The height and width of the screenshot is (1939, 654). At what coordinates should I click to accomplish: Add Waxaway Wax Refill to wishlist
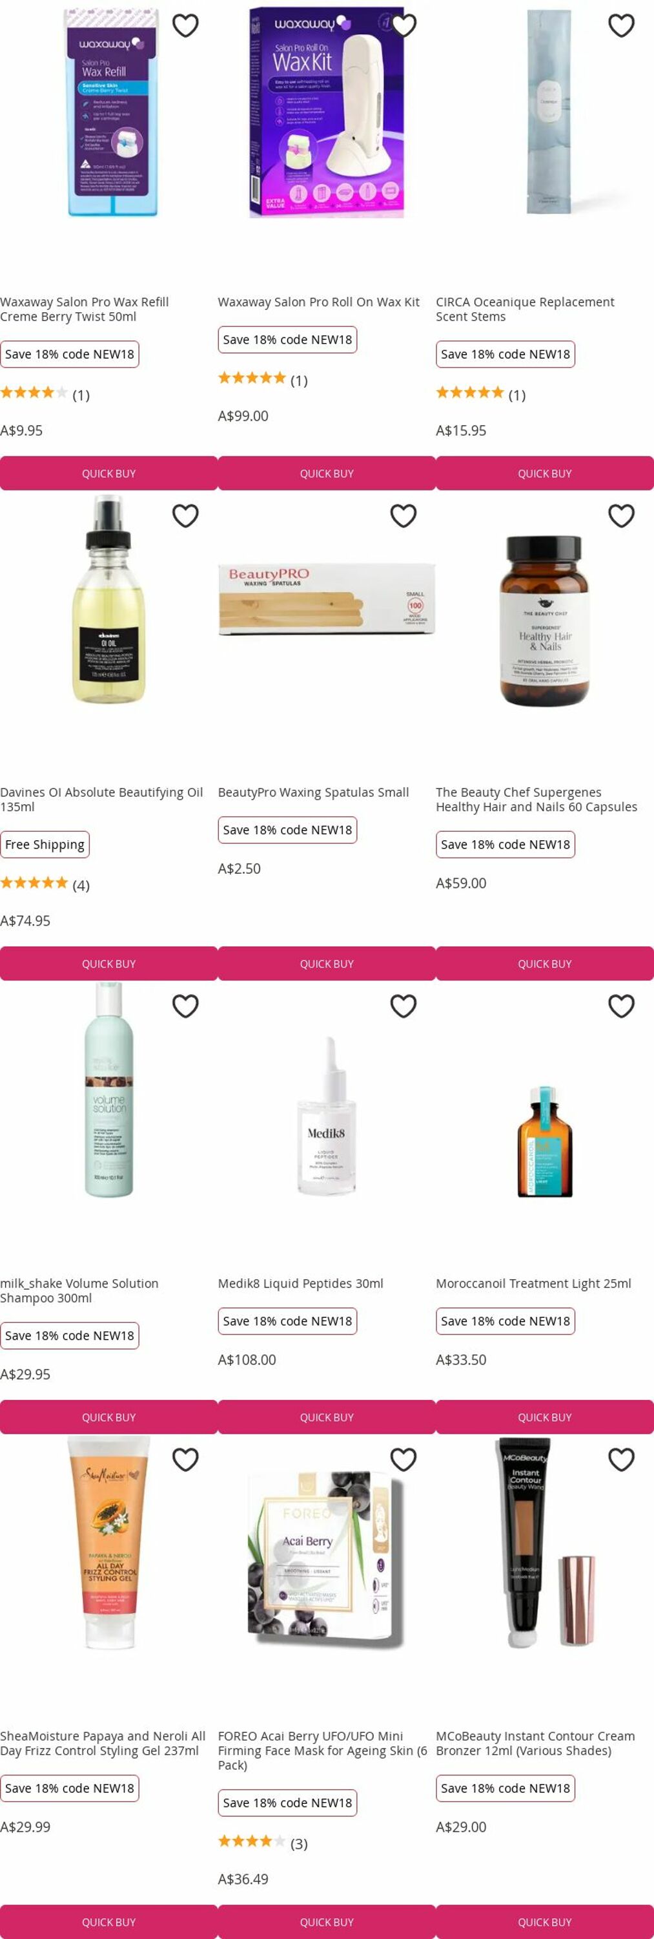(185, 26)
